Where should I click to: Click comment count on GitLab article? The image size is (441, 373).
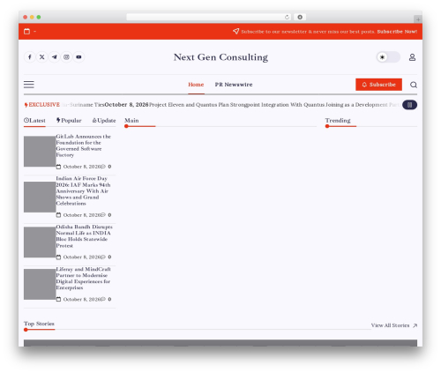pos(107,167)
